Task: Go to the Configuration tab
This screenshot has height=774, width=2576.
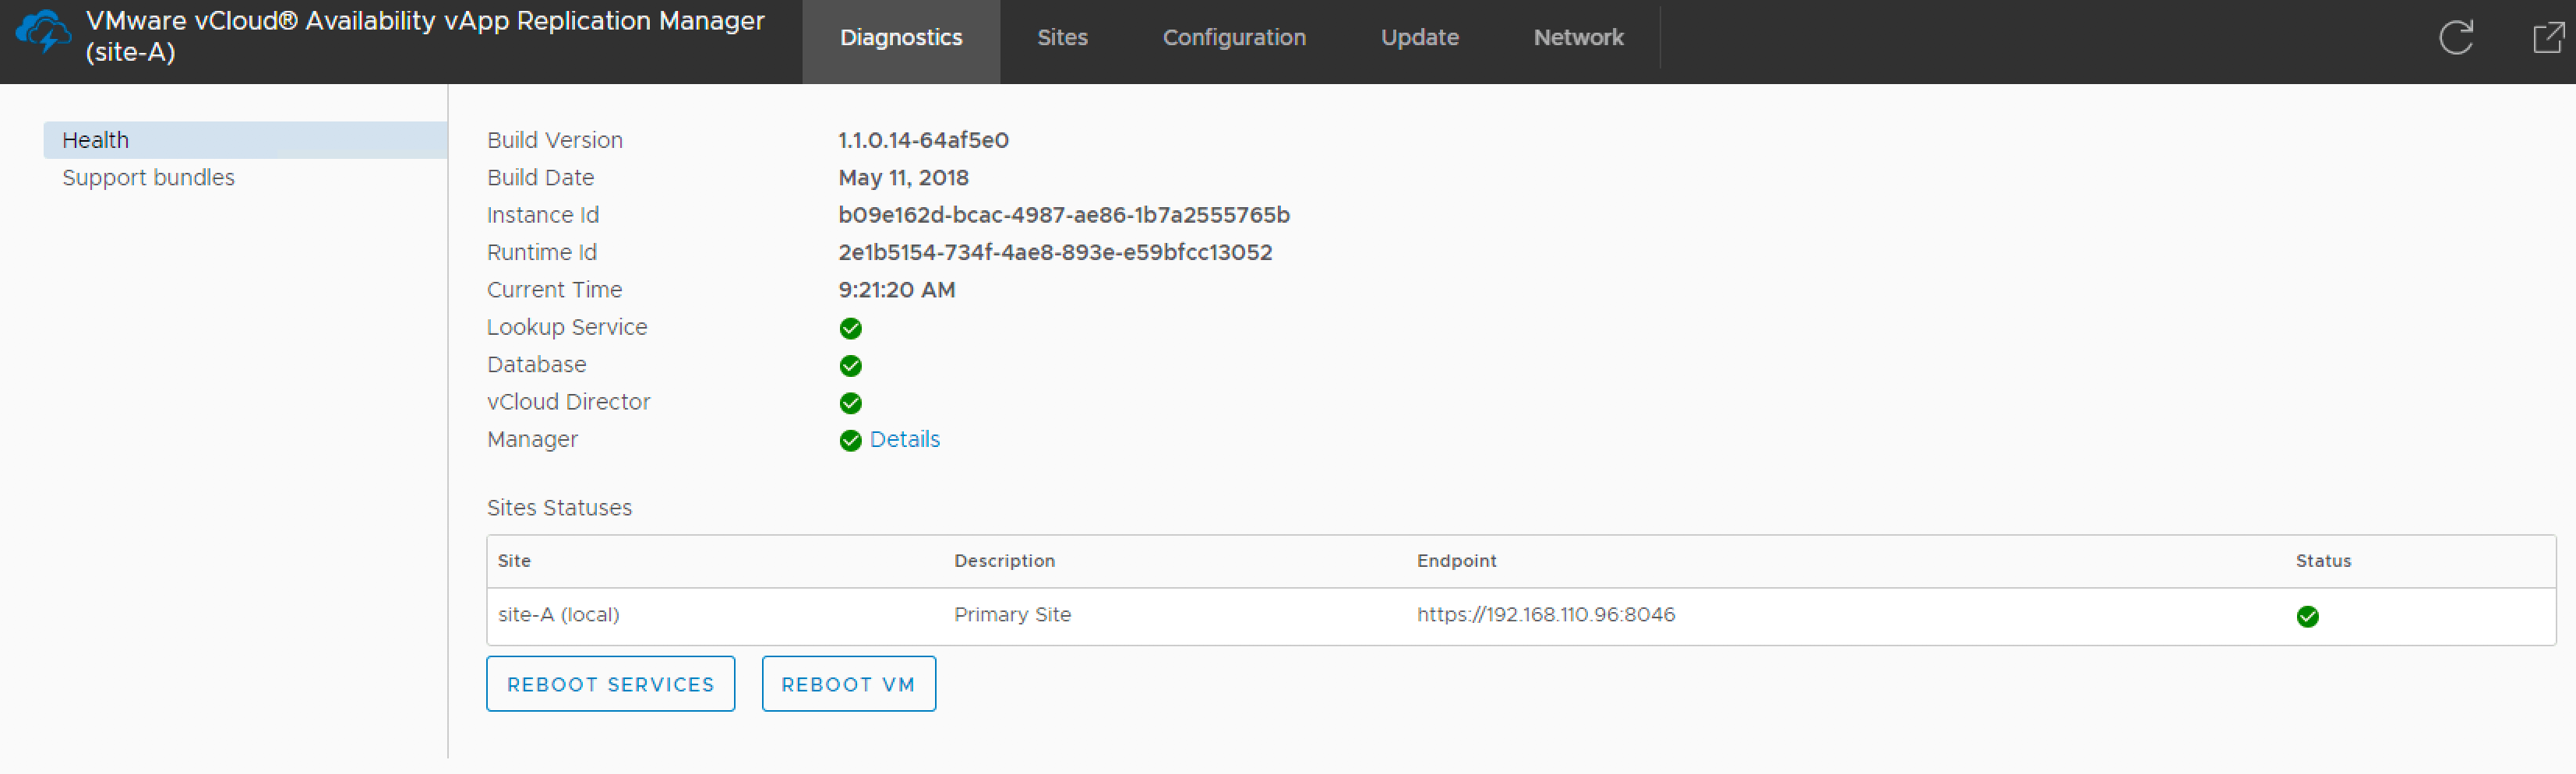Action: (x=1233, y=38)
